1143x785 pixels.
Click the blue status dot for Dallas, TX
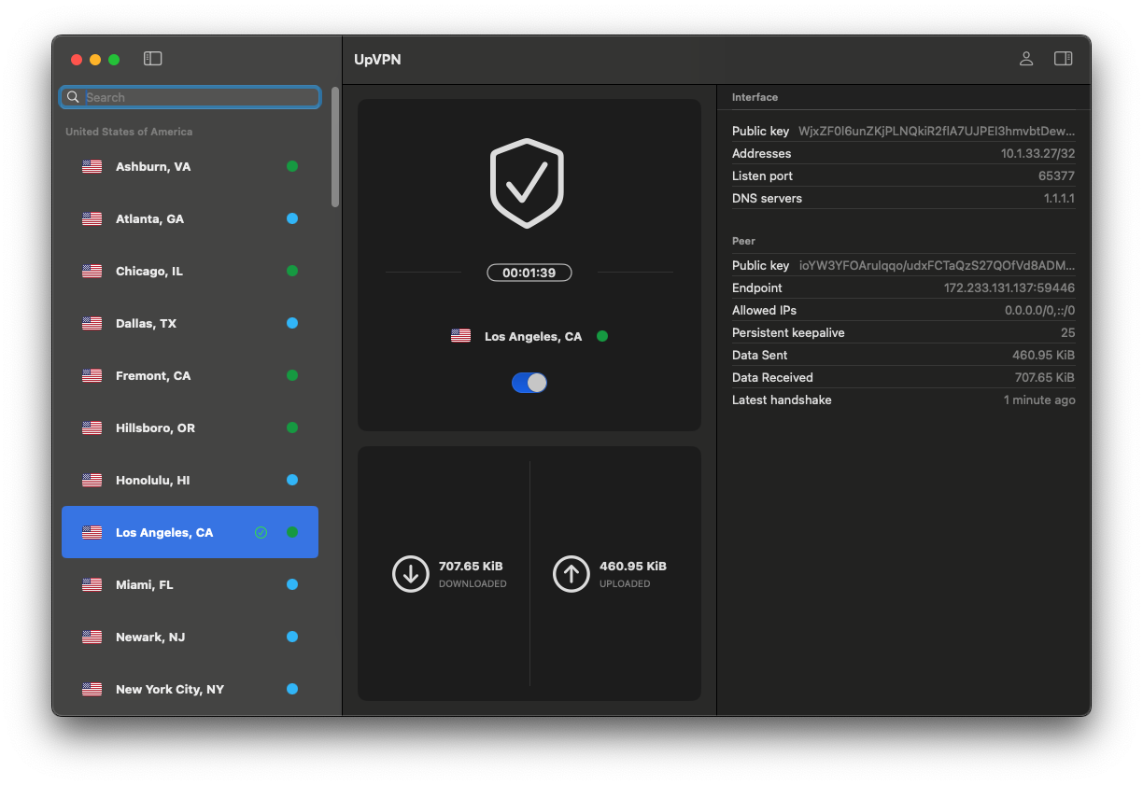point(290,323)
